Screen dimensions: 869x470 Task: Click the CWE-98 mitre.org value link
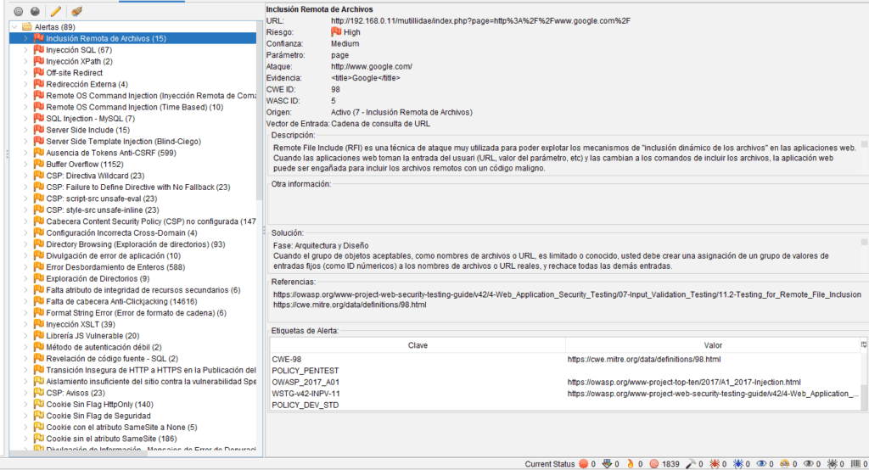(643, 360)
